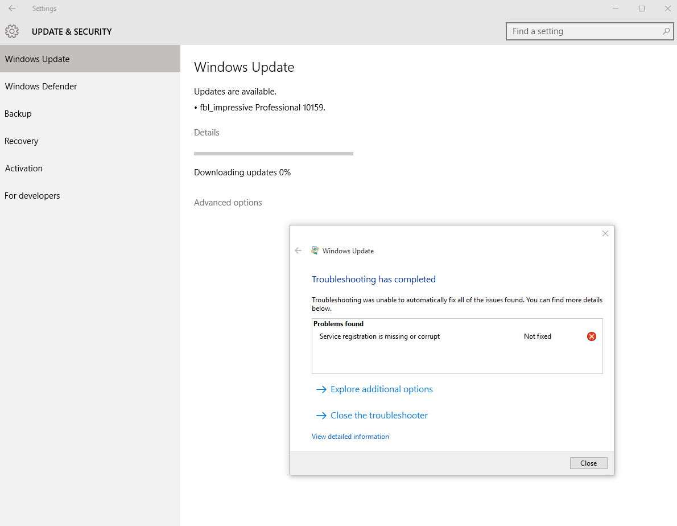The width and height of the screenshot is (677, 526).
Task: Select Windows Update in sidebar
Action: [x=90, y=59]
